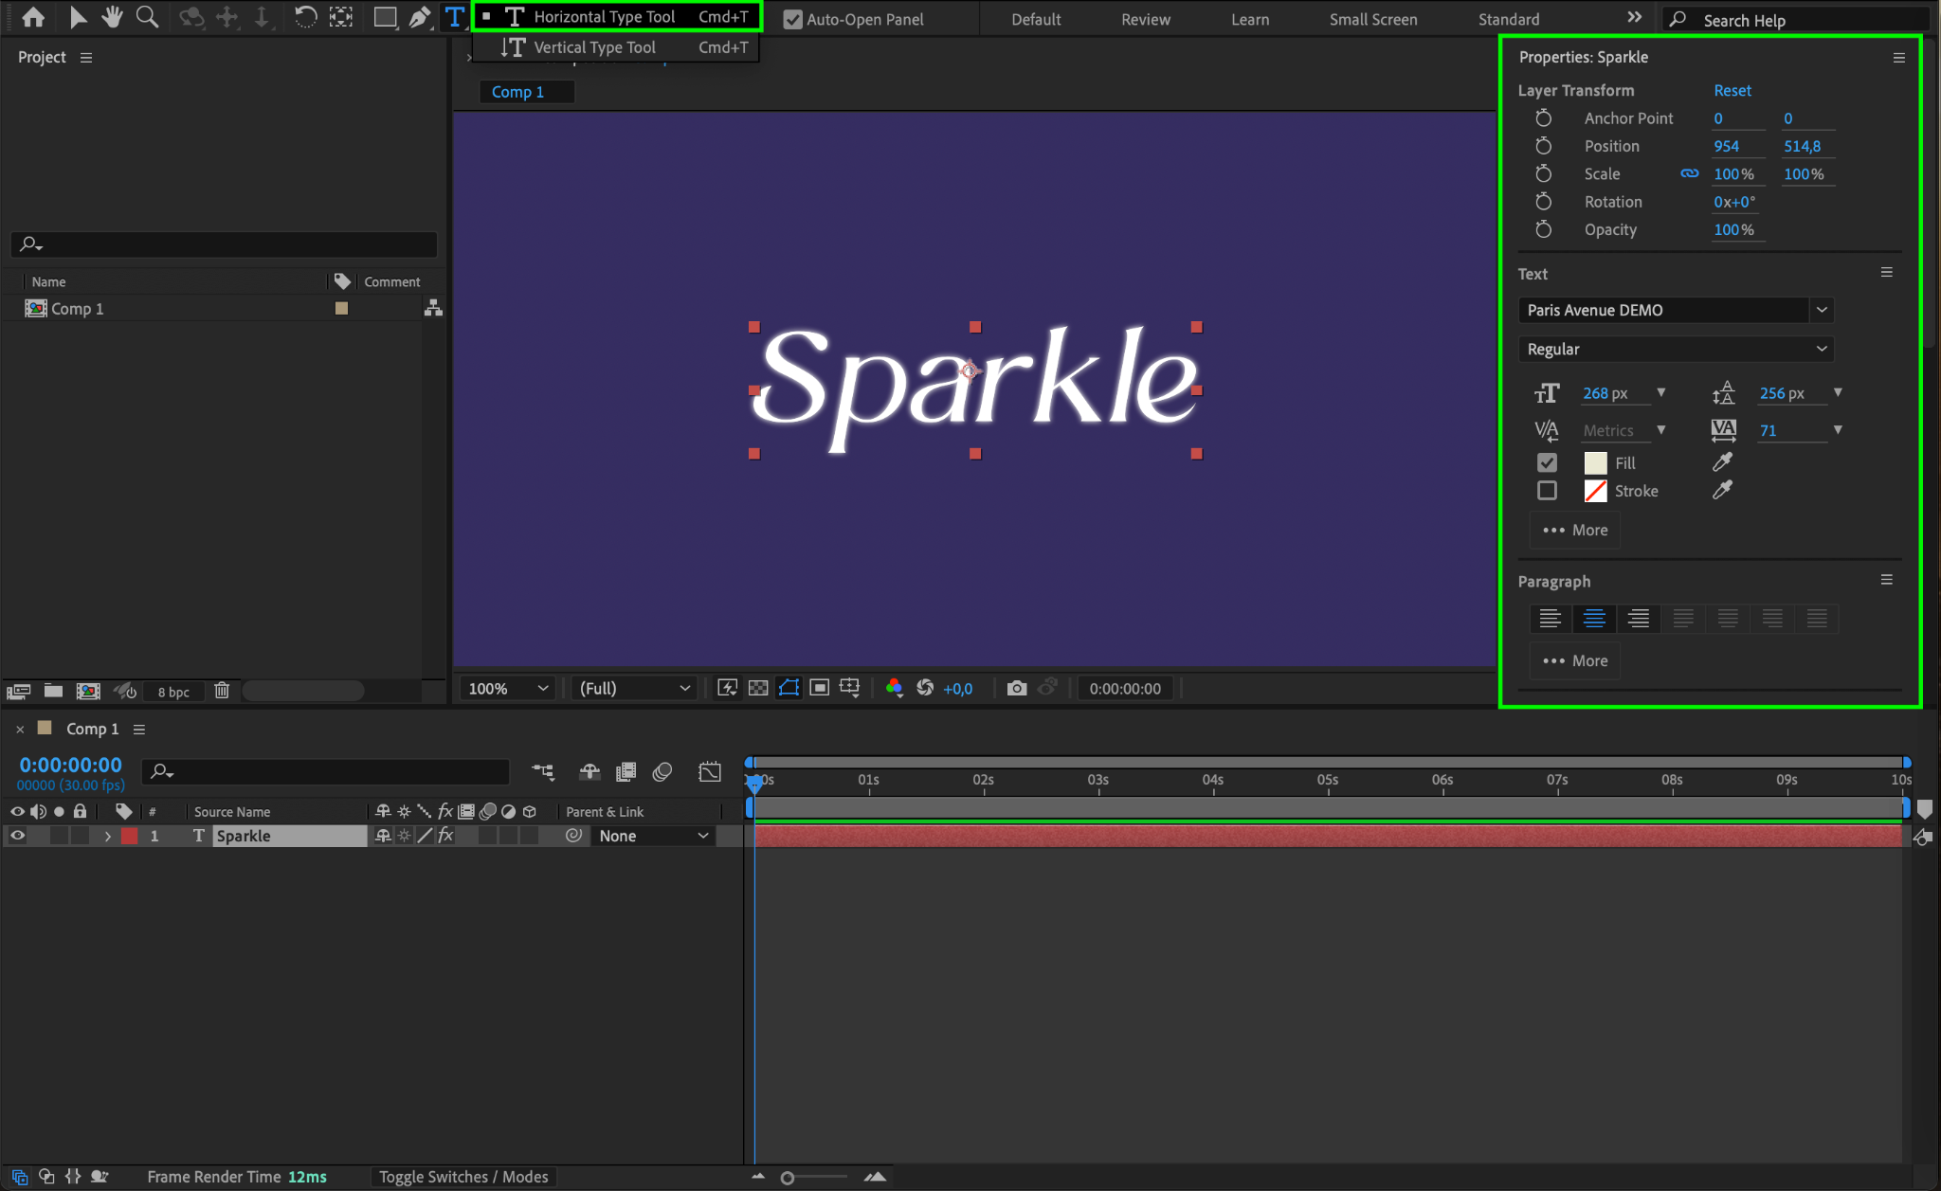Click Reset in Layer Transform
Image resolution: width=1941 pixels, height=1191 pixels.
click(1732, 90)
